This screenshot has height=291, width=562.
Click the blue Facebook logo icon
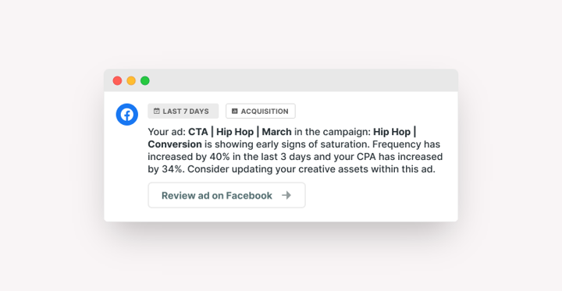click(127, 115)
